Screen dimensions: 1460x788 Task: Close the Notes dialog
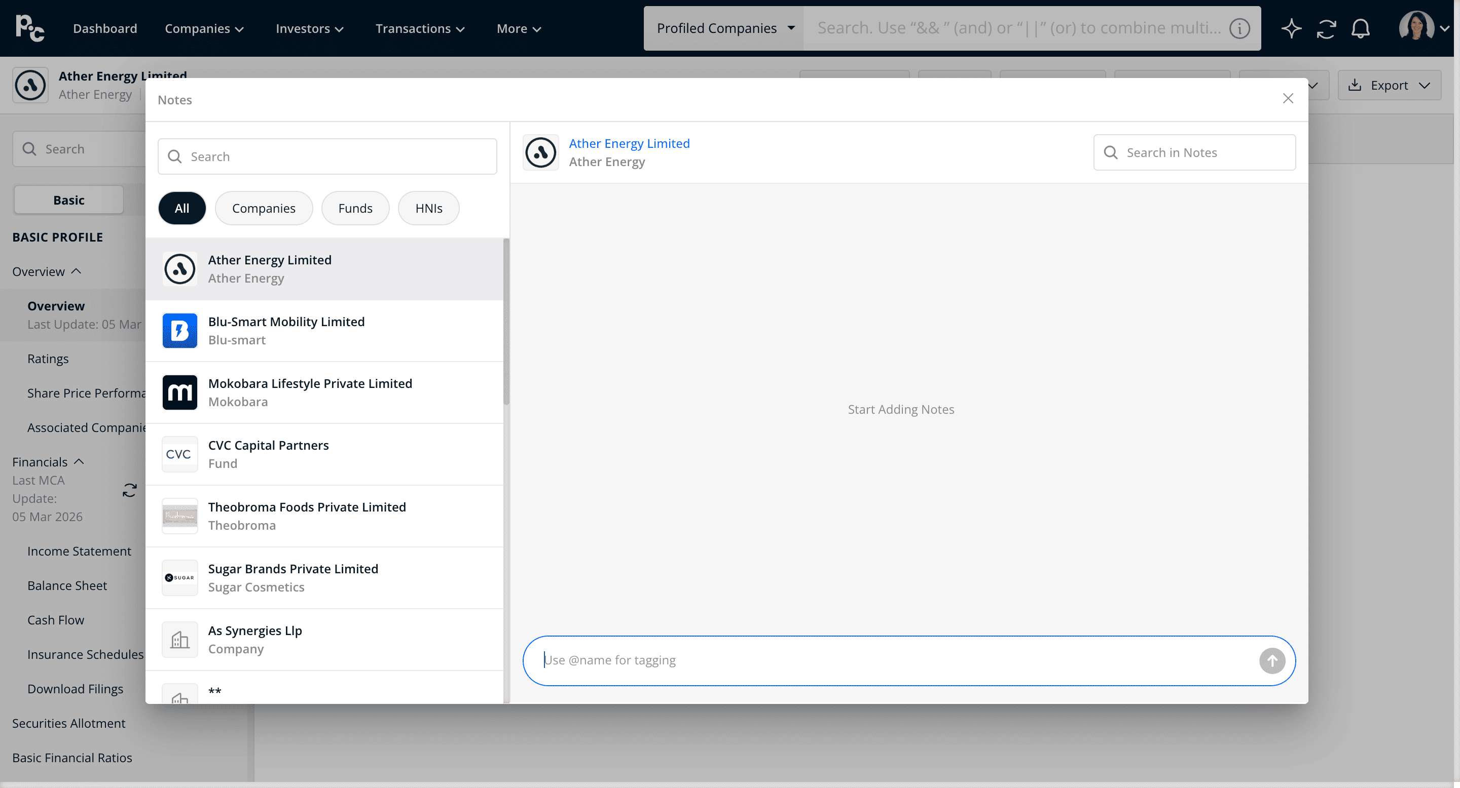(x=1288, y=98)
